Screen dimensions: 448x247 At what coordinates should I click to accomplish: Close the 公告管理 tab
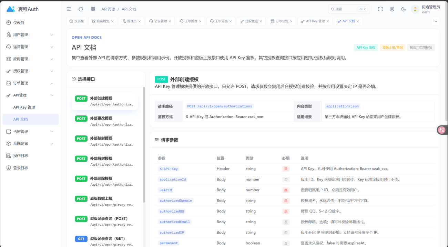(170, 21)
